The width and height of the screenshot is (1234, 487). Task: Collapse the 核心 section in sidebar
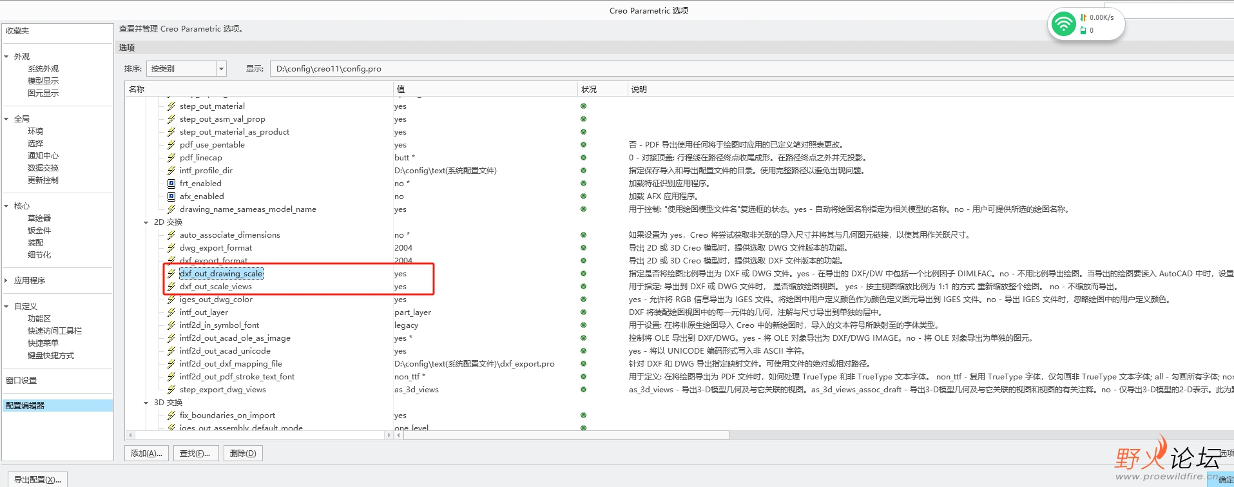pyautogui.click(x=6, y=206)
